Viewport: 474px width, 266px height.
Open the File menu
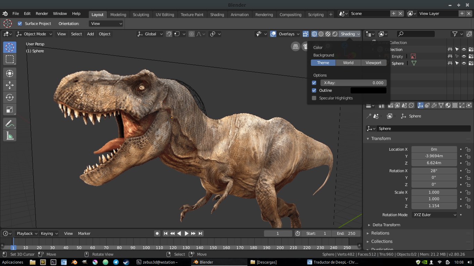16,14
